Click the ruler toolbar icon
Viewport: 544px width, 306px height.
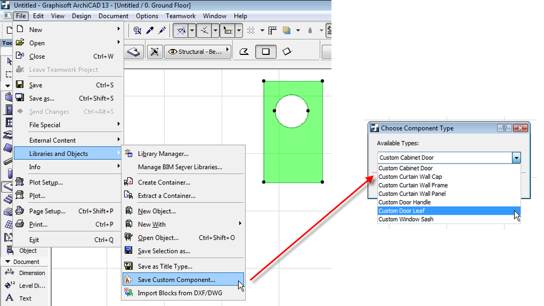click(273, 30)
